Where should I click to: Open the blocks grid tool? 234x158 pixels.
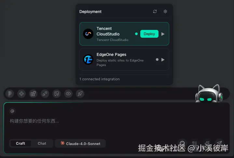(x=33, y=94)
